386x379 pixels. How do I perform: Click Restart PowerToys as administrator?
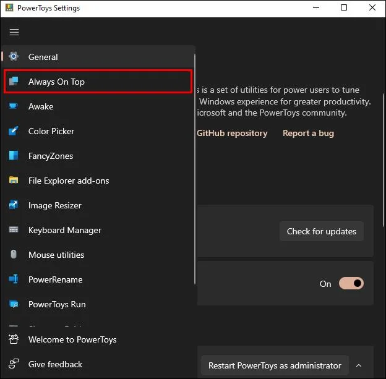[x=275, y=365]
